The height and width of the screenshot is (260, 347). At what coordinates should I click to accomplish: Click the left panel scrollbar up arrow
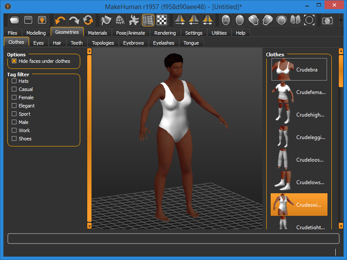click(89, 51)
